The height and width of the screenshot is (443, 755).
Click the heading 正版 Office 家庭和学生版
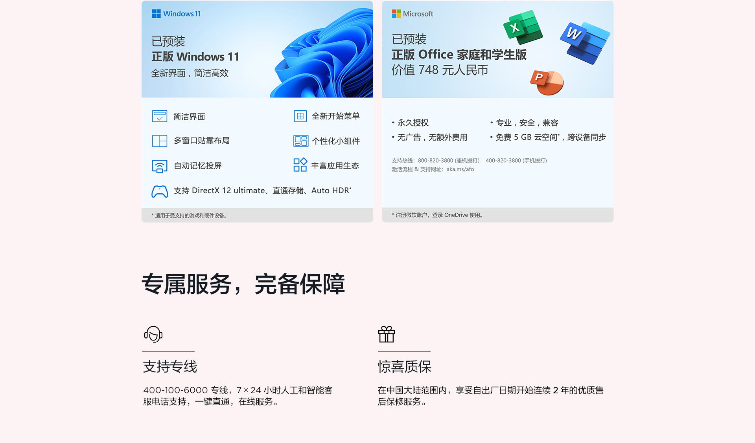[459, 54]
